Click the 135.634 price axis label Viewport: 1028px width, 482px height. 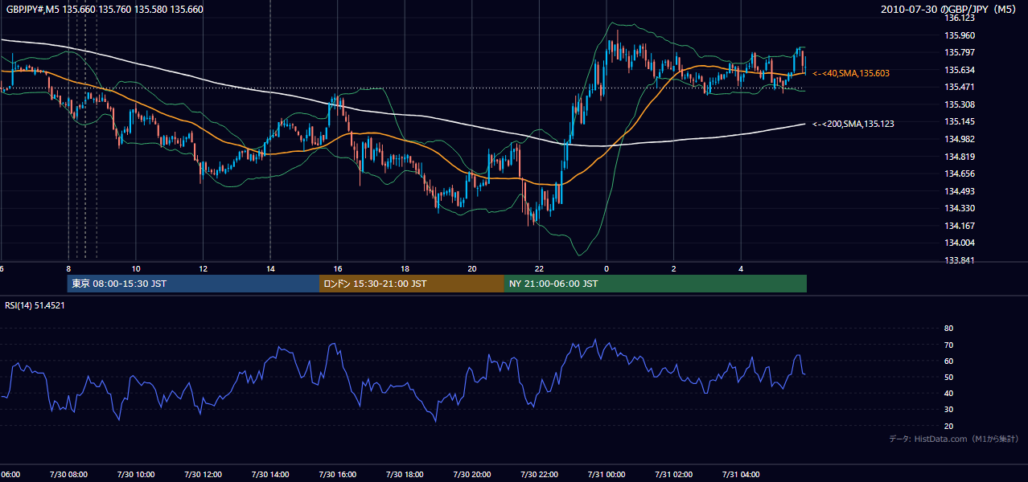coord(959,70)
